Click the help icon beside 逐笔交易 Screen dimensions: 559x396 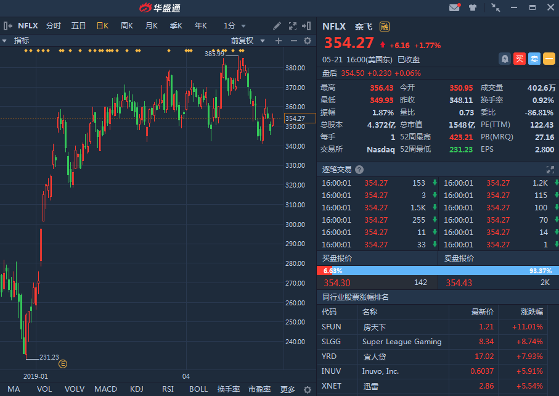359,170
